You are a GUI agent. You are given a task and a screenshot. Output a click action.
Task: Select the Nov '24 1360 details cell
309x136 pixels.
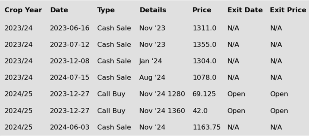(162, 111)
